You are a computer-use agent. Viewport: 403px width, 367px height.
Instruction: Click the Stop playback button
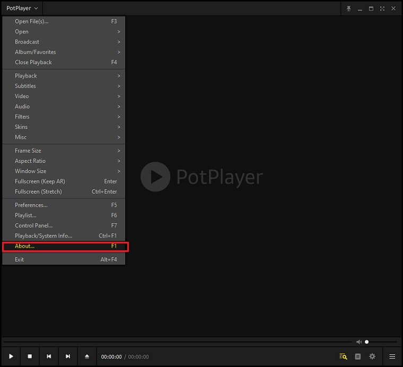(x=30, y=356)
